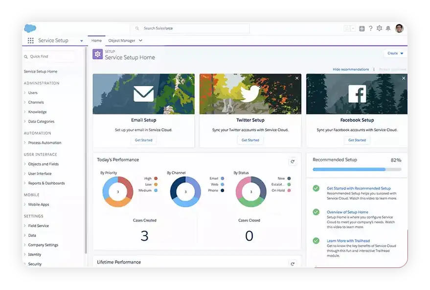Click Get Started under Email Setup
The height and width of the screenshot is (290, 430).
(143, 140)
